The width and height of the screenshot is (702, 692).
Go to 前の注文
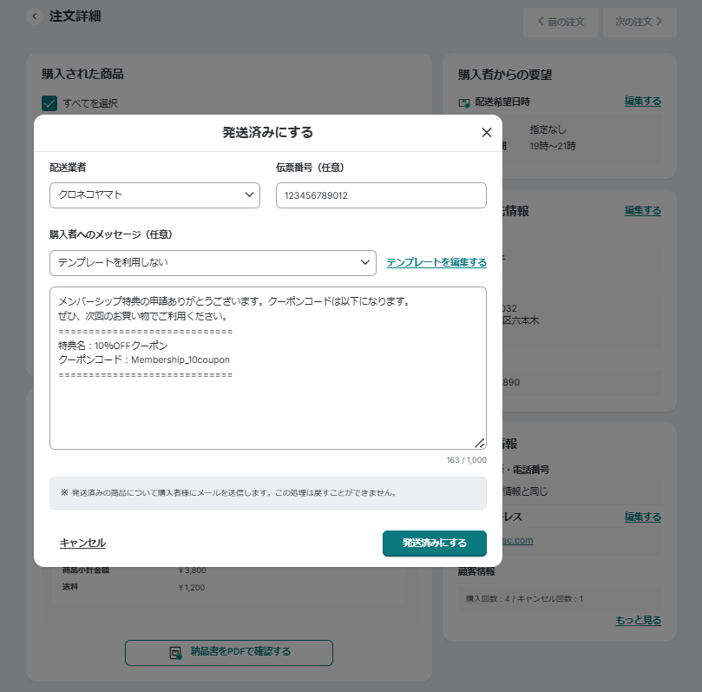coord(561,22)
